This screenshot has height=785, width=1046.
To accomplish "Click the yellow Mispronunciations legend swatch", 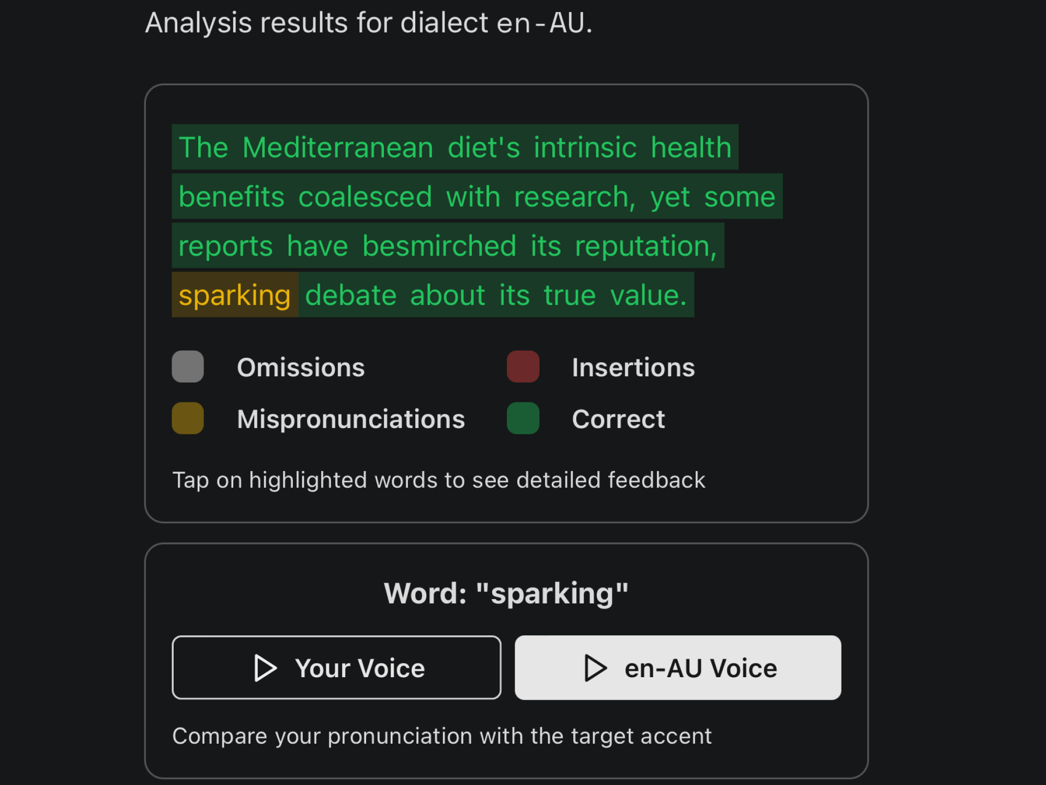I will click(188, 418).
